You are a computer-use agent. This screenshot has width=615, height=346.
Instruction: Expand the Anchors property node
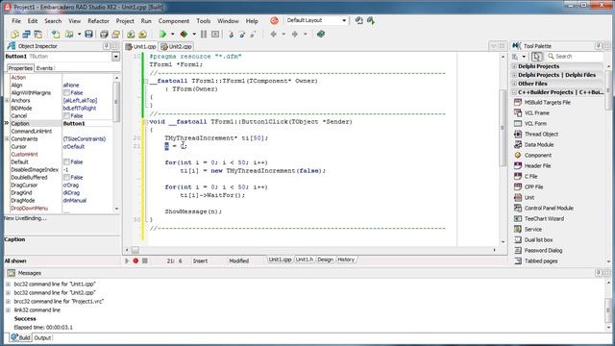tap(7, 100)
